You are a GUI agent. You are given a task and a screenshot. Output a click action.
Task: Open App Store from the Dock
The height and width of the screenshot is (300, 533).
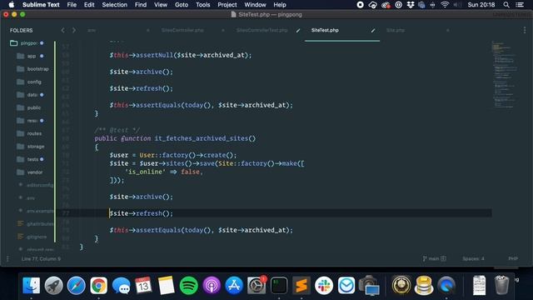point(234,285)
